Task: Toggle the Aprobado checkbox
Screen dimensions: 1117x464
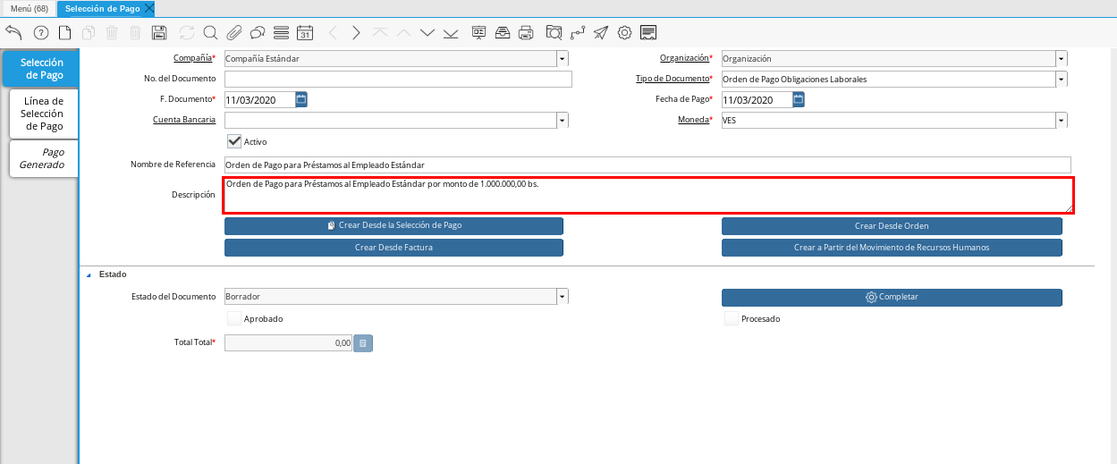Action: [x=234, y=318]
